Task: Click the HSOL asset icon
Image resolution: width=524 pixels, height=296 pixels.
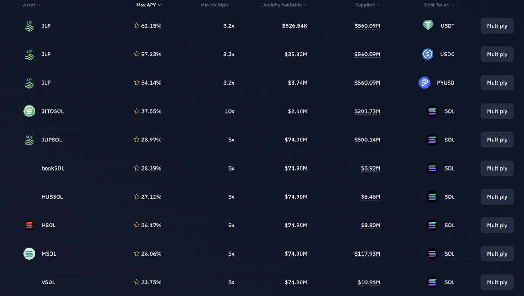Action: tap(29, 226)
